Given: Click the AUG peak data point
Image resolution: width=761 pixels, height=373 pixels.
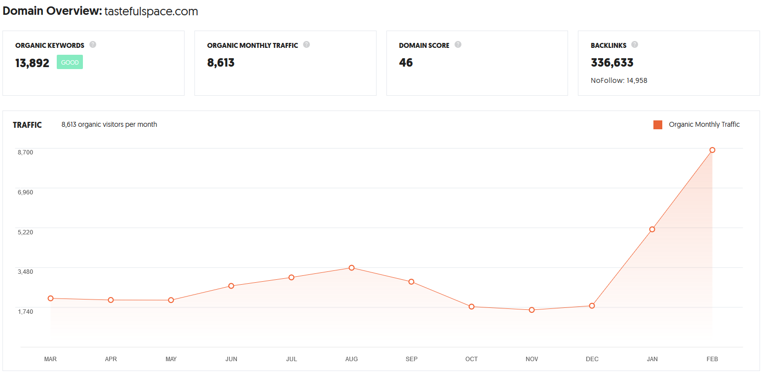Looking at the screenshot, I should [351, 268].
